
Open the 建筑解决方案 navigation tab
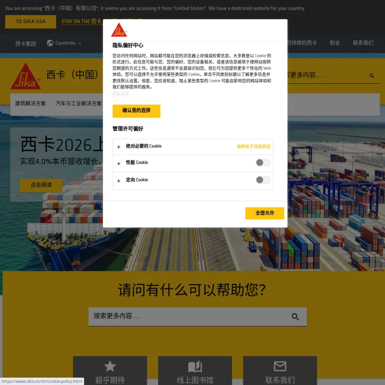pyautogui.click(x=30, y=103)
